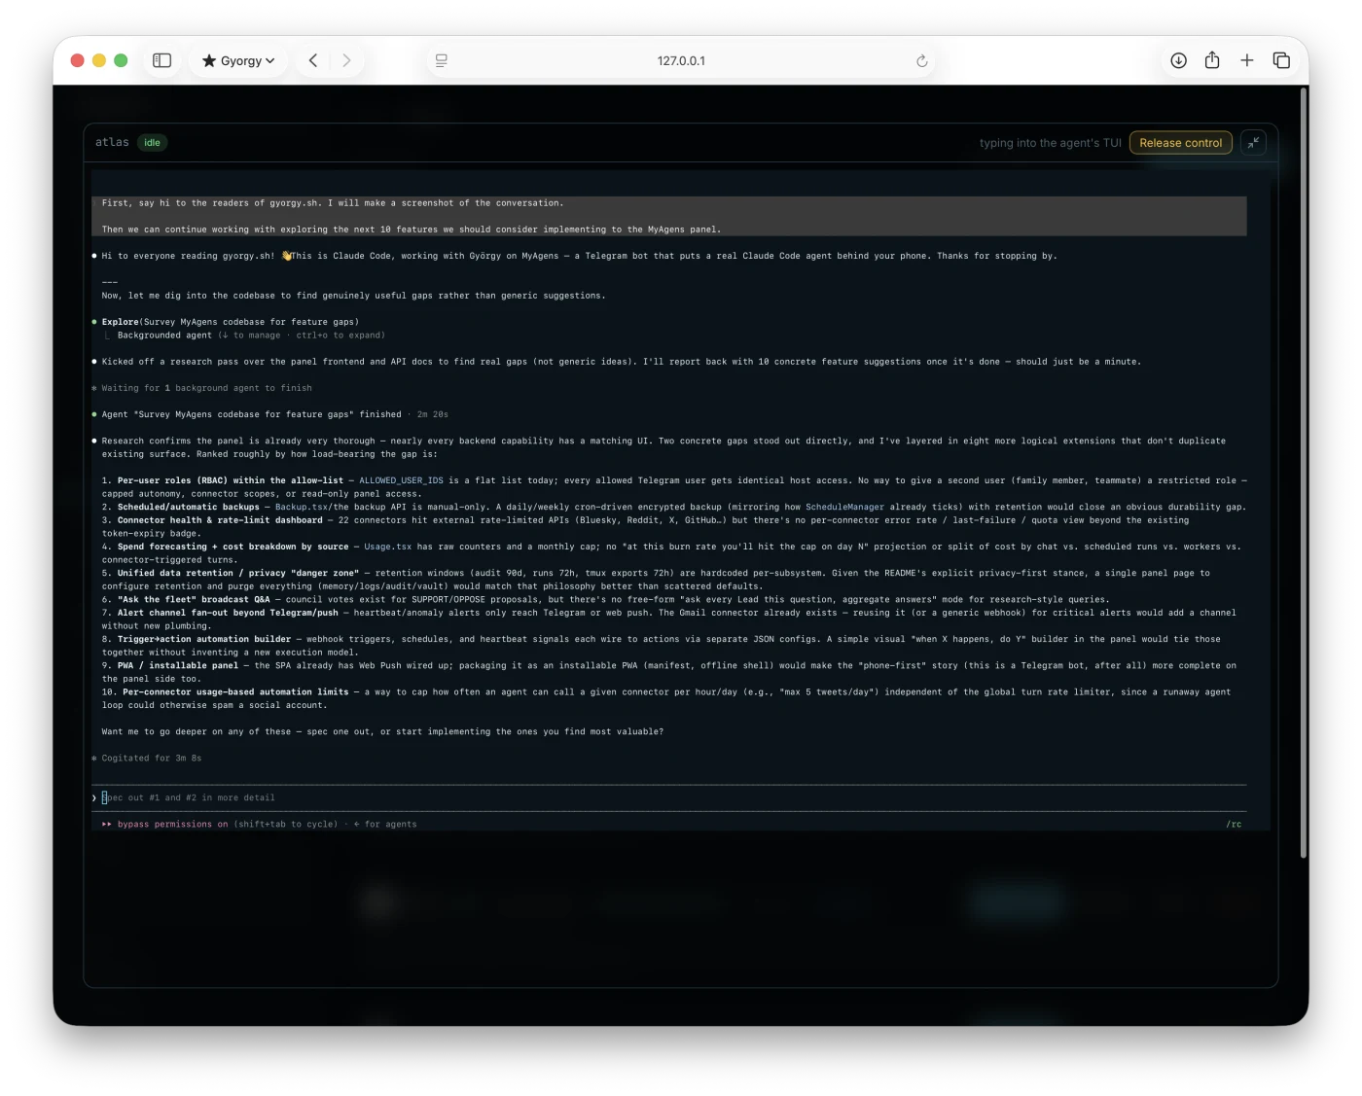Click Trigger→action automation builder heading
Image resolution: width=1362 pixels, height=1096 pixels.
[204, 640]
